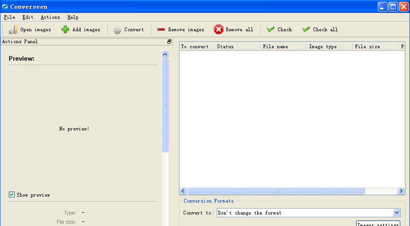Click the 'Convert to:' label

click(x=198, y=213)
